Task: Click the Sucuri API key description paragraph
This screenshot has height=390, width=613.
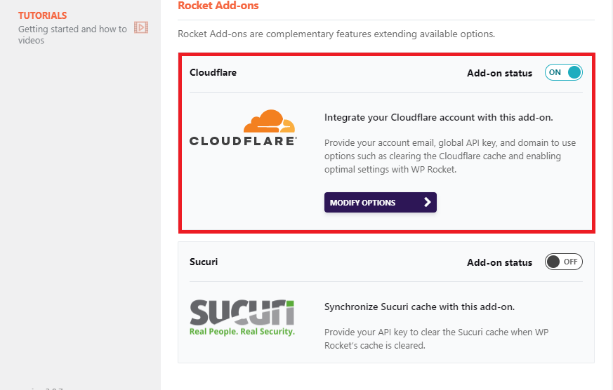Action: 436,339
